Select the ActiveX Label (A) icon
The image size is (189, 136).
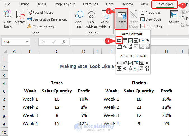click(x=130, y=69)
